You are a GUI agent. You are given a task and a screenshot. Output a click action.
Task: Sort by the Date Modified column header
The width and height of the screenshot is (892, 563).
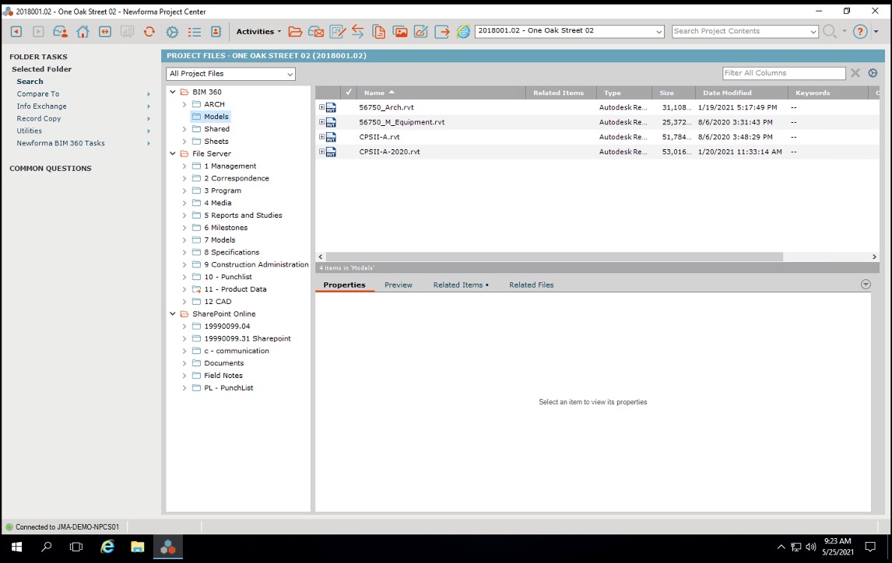741,92
